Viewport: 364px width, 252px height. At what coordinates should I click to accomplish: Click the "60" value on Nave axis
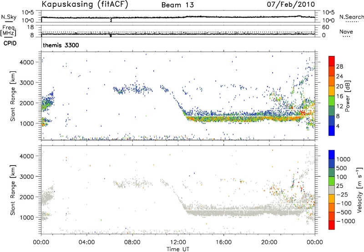325,27
